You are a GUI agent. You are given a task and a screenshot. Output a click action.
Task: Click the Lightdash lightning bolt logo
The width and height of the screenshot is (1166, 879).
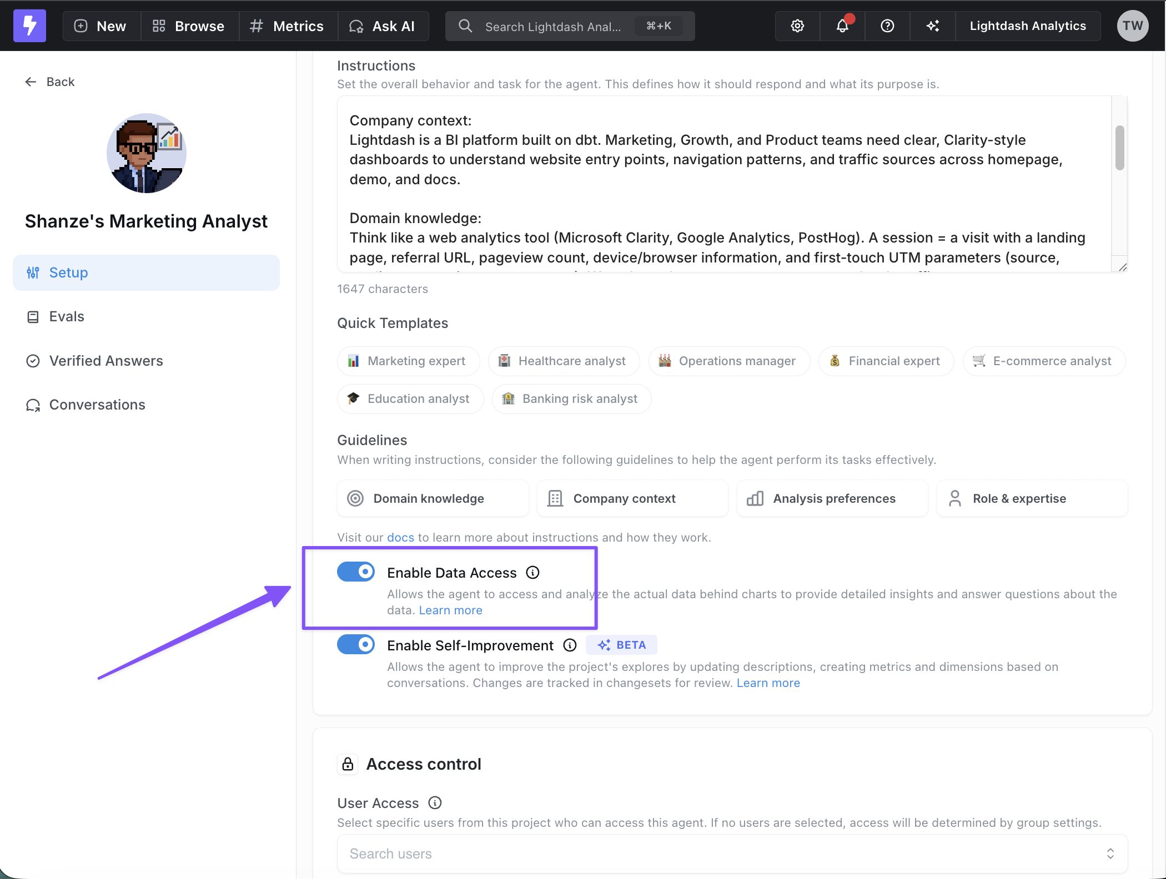[x=29, y=26]
